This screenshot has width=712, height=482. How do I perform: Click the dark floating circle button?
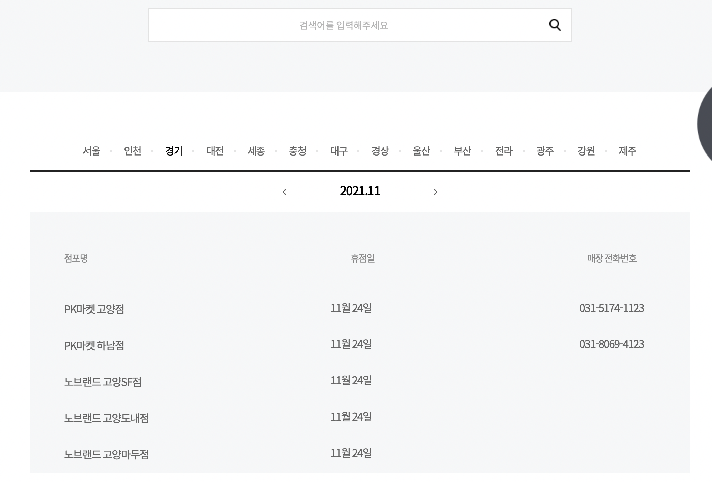[705, 124]
